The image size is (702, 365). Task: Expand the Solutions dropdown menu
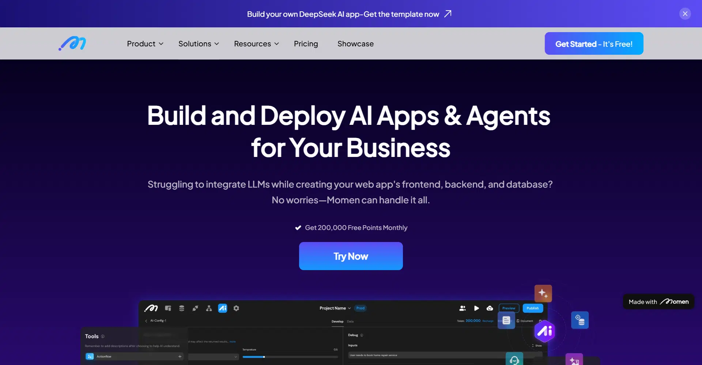199,44
